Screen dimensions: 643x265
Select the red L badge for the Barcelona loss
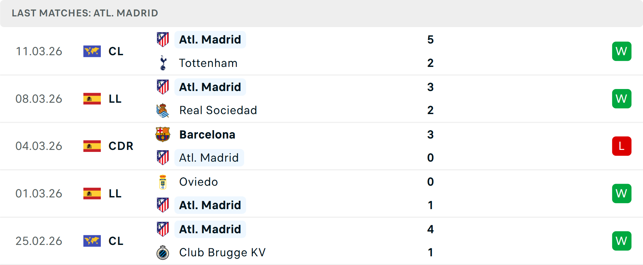click(x=622, y=146)
